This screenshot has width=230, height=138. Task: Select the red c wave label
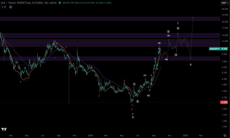coord(132,109)
